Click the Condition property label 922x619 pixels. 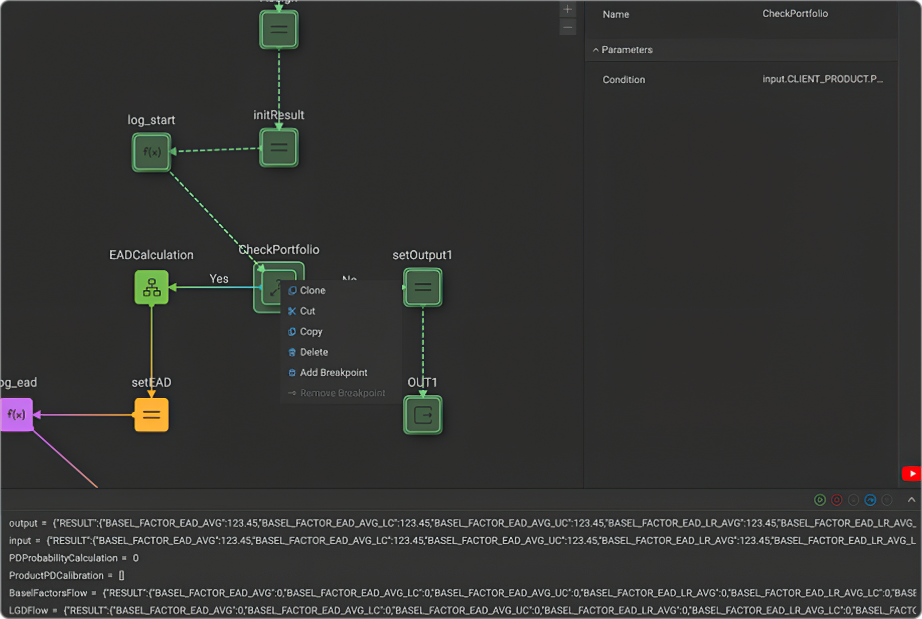coord(624,80)
